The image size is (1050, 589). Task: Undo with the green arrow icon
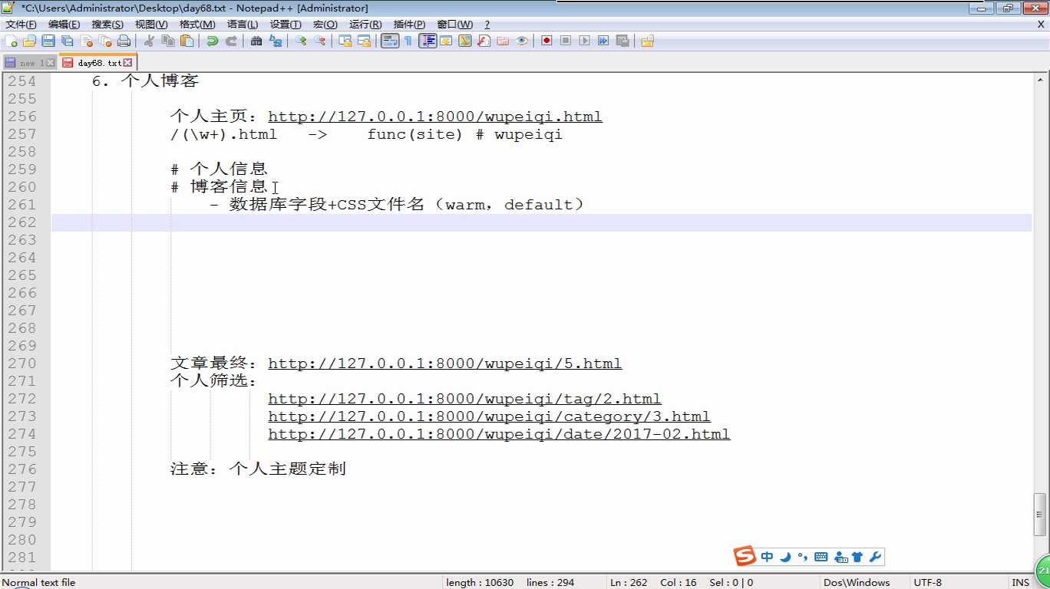[x=213, y=41]
